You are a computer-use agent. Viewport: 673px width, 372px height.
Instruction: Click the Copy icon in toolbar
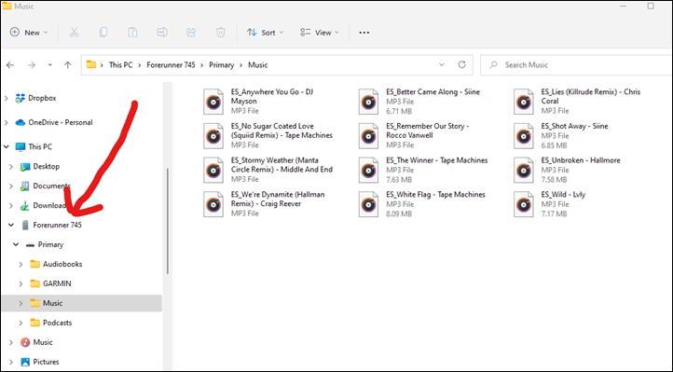coord(103,33)
